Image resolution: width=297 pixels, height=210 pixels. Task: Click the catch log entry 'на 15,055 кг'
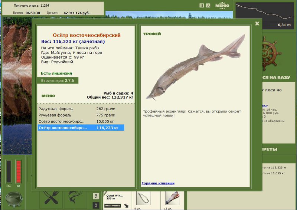coord(274,173)
